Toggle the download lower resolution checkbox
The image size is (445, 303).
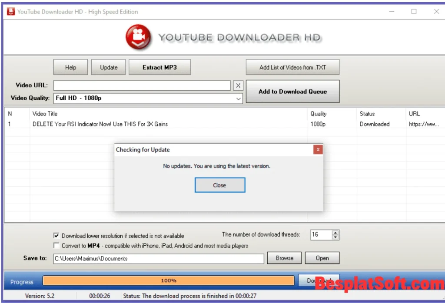pos(56,235)
